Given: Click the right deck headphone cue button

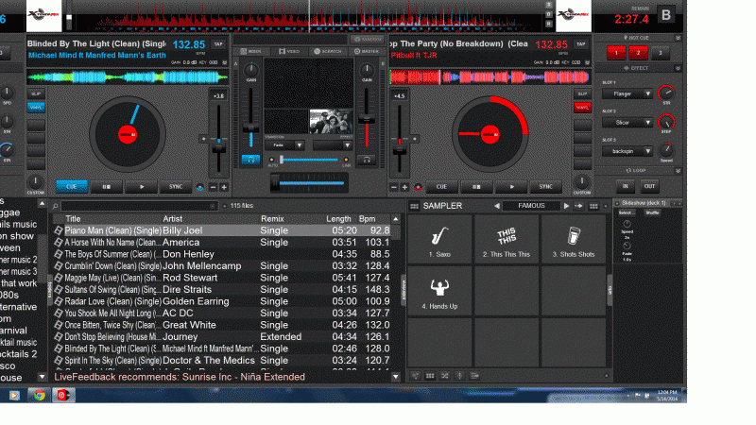Looking at the screenshot, I should tap(367, 160).
